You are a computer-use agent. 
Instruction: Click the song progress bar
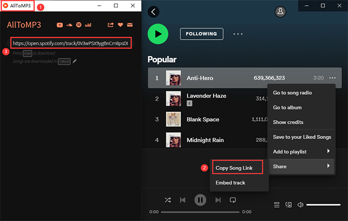tap(200, 212)
